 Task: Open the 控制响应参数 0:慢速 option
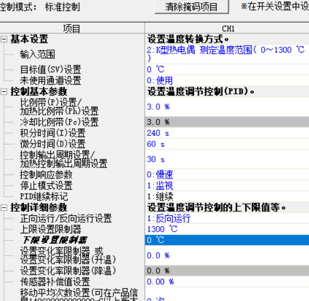227,174
